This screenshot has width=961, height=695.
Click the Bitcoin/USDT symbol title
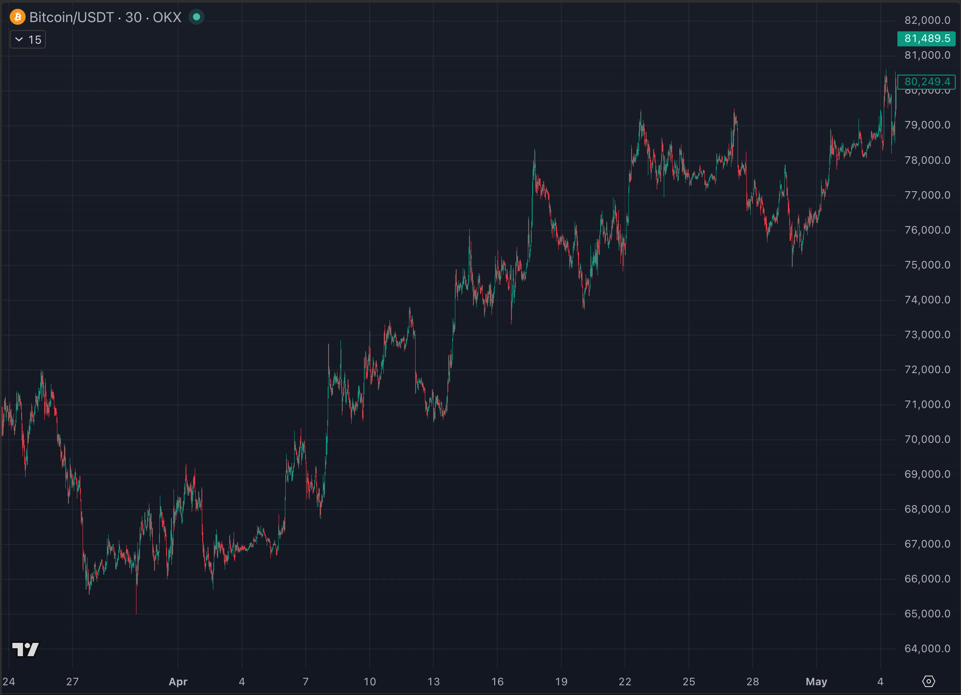click(x=72, y=17)
